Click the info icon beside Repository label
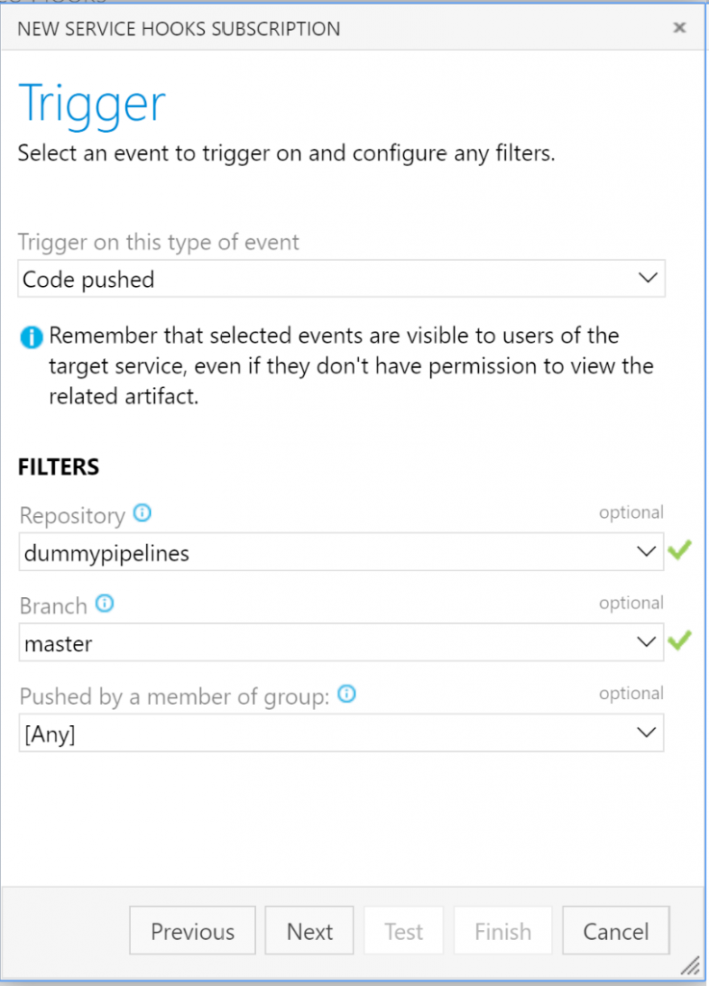 (142, 513)
